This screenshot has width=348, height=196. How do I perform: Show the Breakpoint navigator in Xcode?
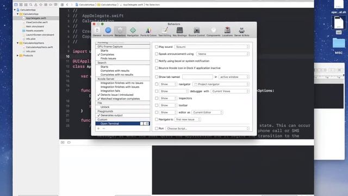51,4
